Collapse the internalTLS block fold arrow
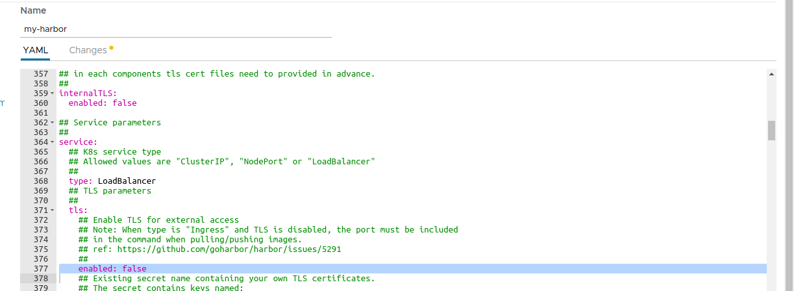Screen dimensions: 794x291 click(x=52, y=94)
